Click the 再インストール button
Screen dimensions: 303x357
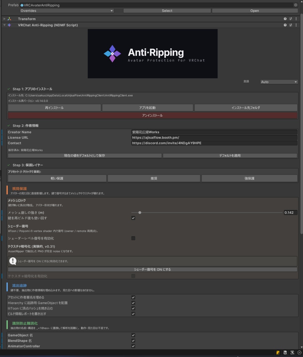[54, 108]
